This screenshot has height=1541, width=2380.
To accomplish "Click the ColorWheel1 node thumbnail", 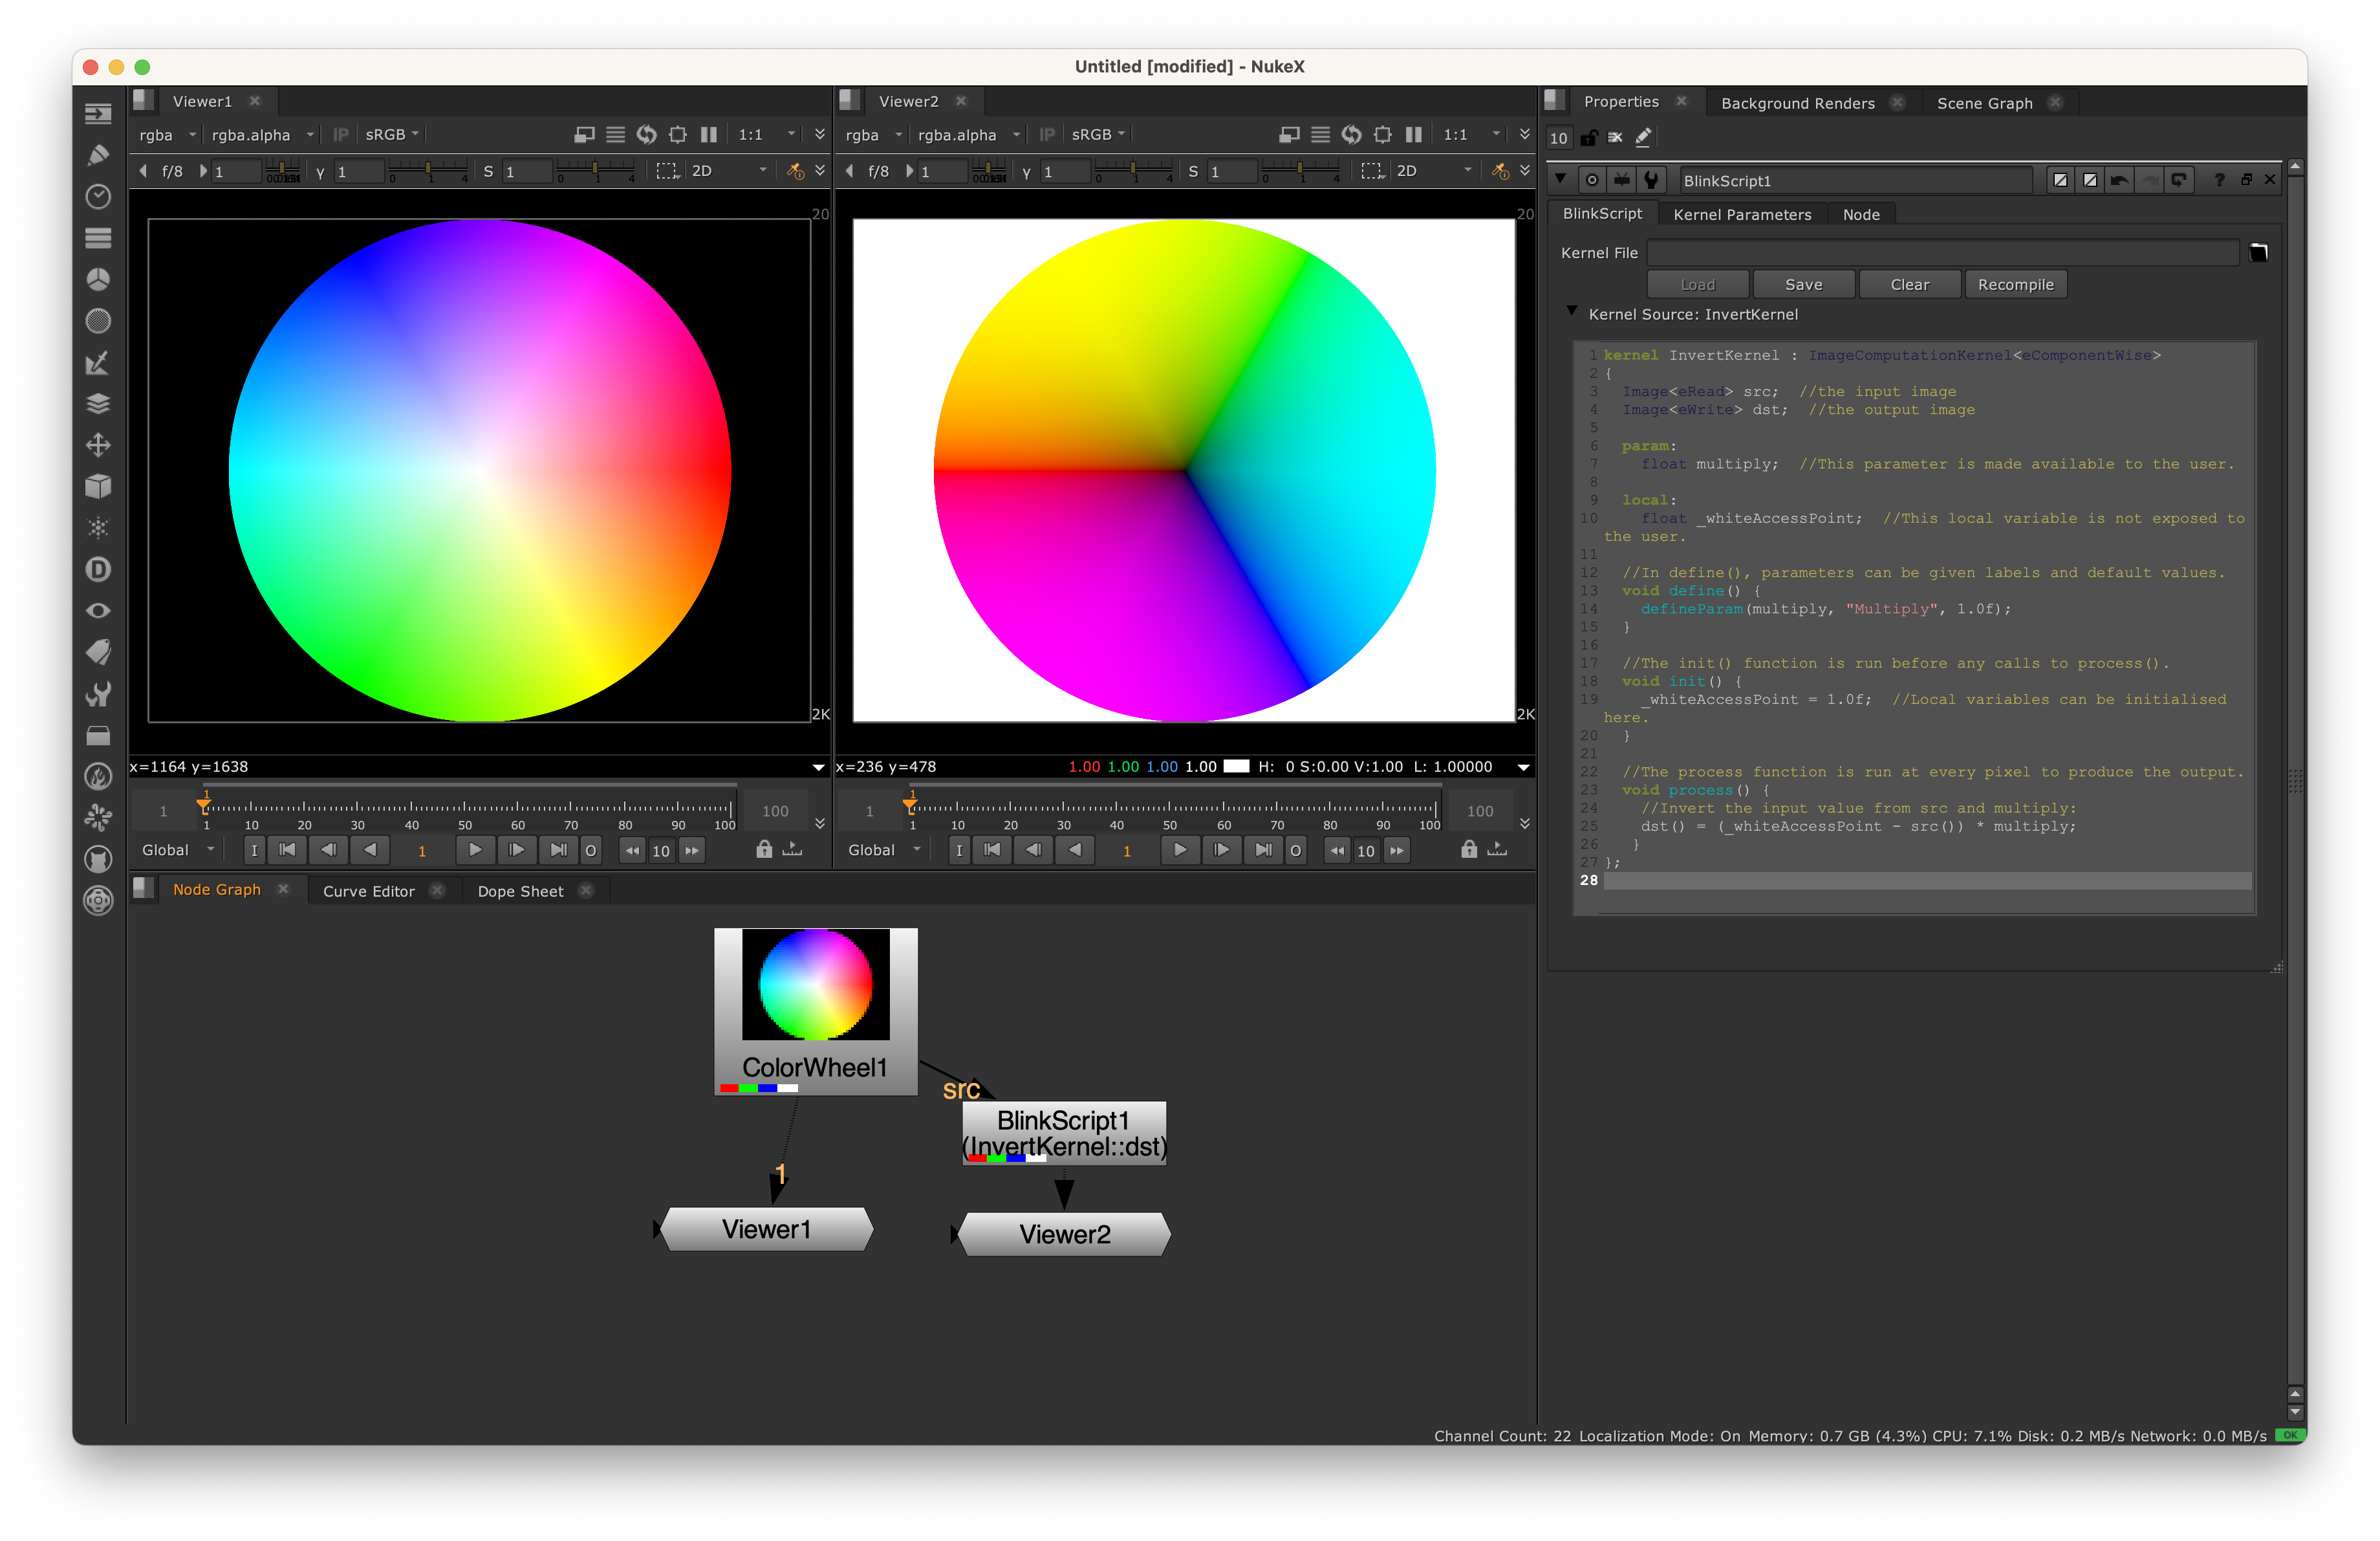I will 815,984.
